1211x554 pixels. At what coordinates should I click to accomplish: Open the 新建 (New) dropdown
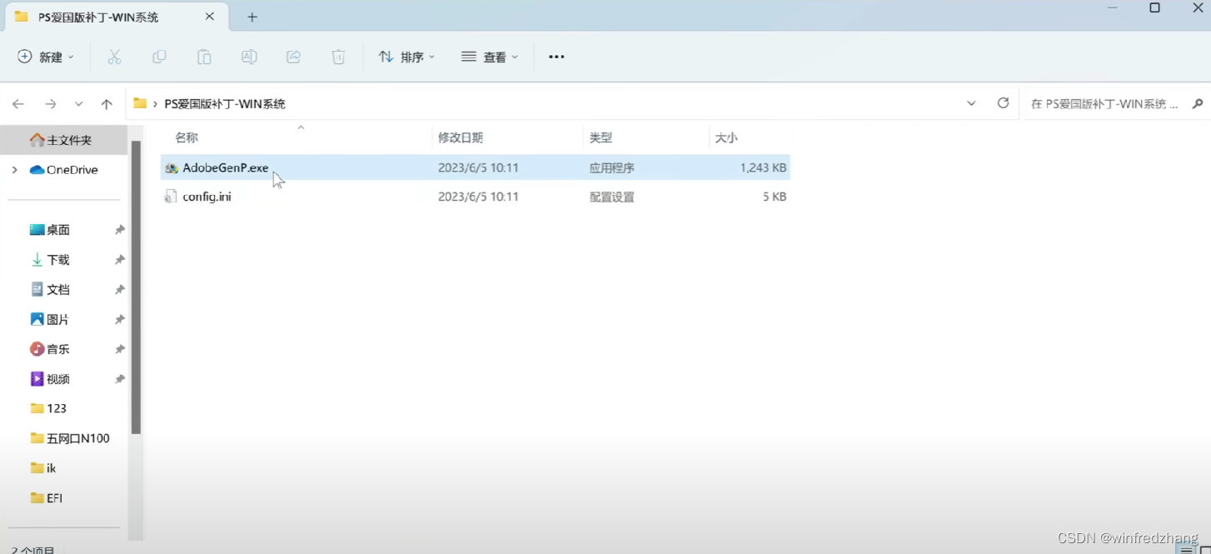[46, 57]
